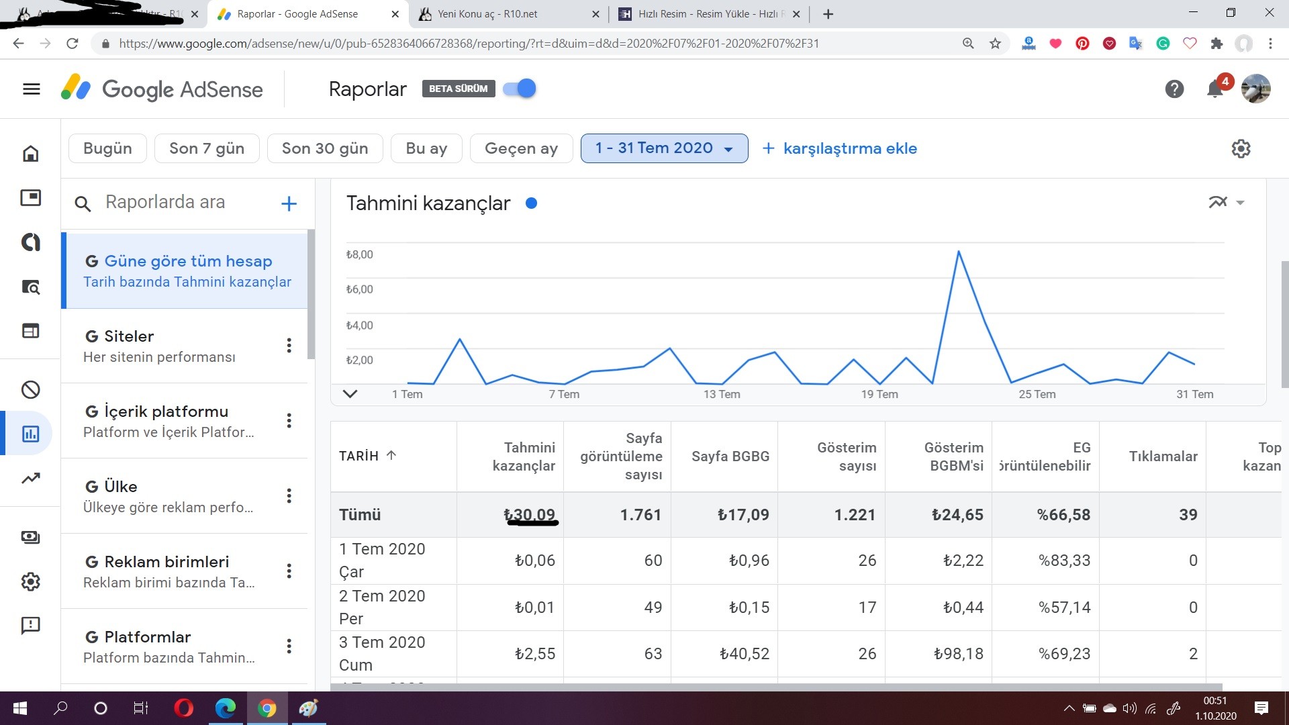Select the Son 7 gün date range
Screen dimensions: 1289x725
pos(207,148)
